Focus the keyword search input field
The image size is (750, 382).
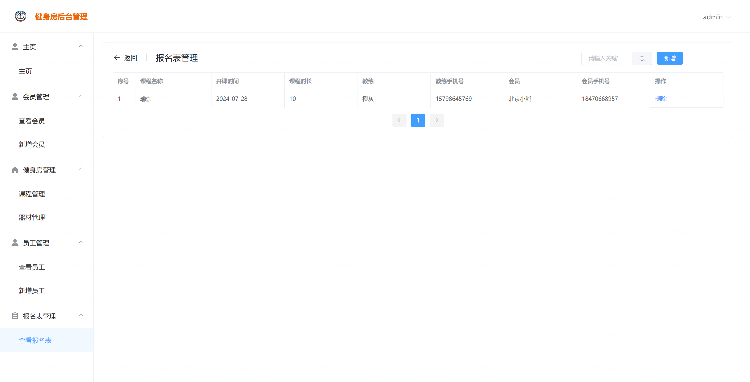[606, 59]
